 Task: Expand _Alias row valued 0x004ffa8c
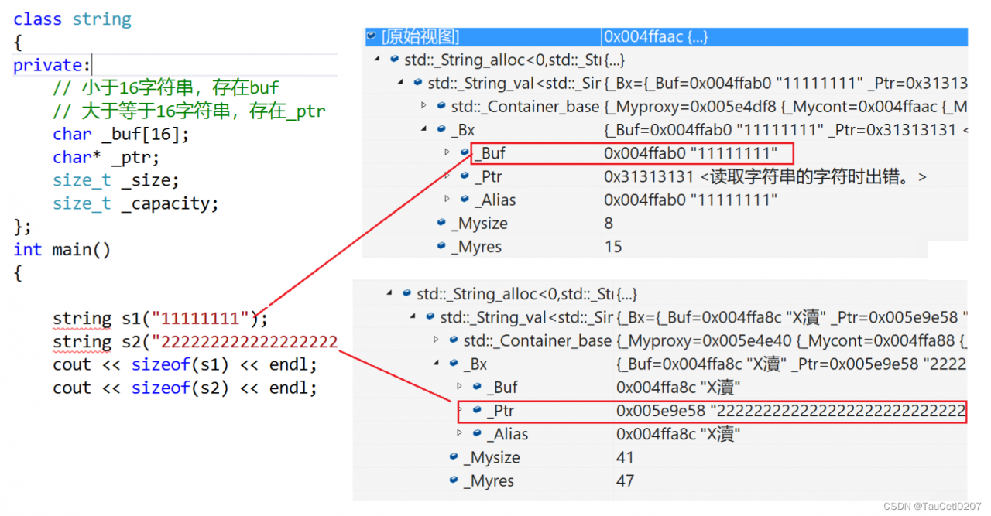click(x=459, y=434)
